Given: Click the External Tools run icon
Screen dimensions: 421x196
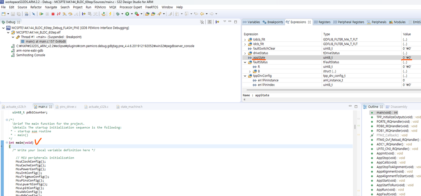Looking at the screenshot, I should point(137,13).
